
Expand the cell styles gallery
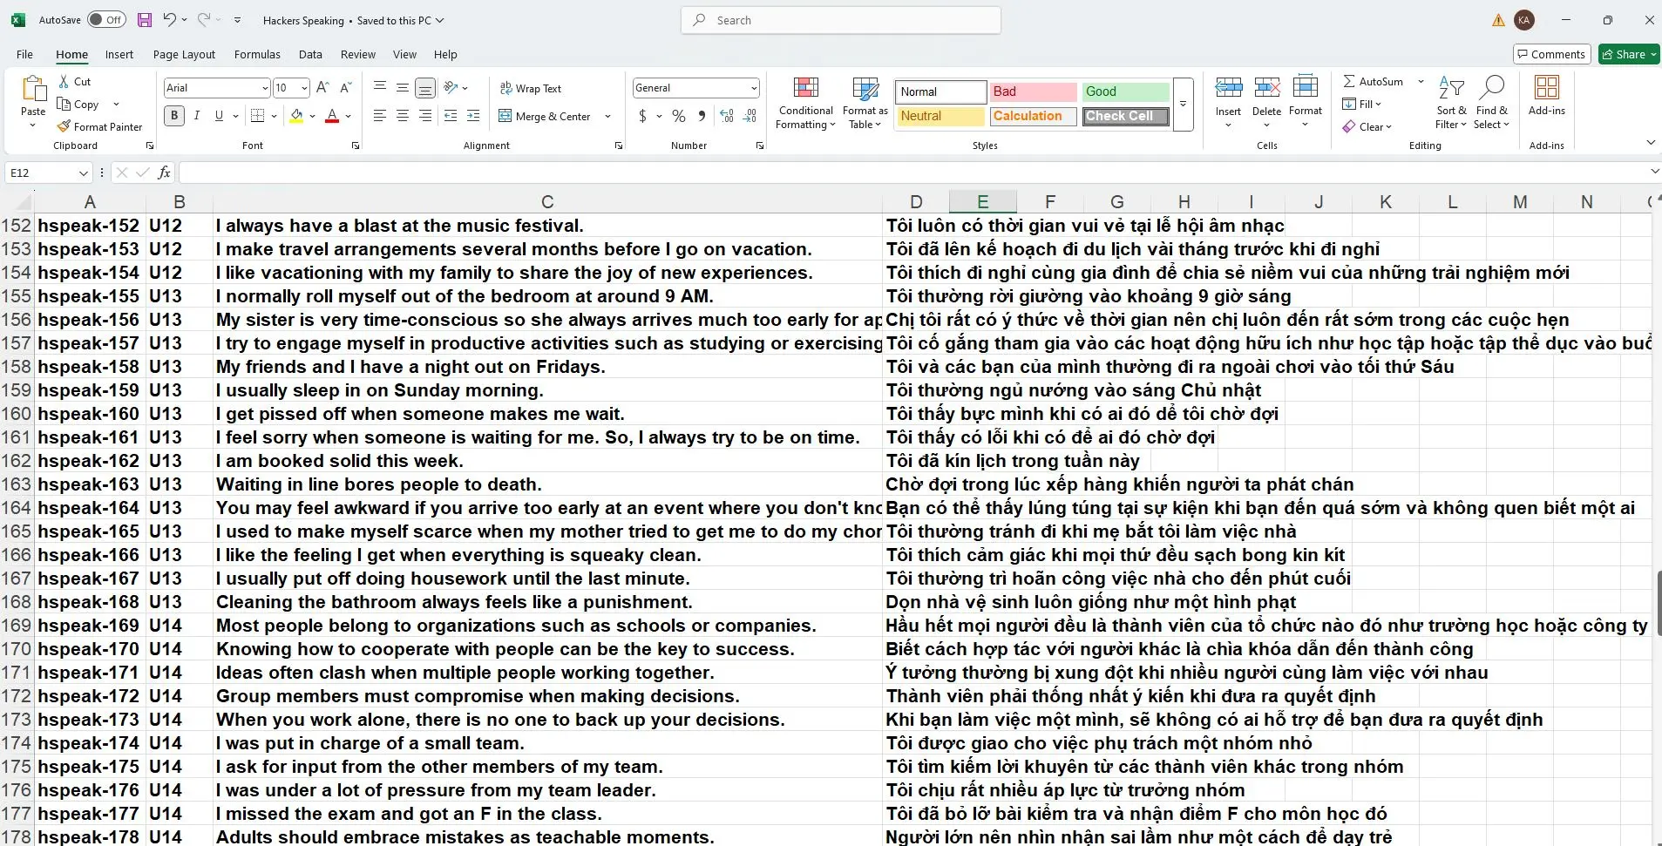(x=1183, y=104)
